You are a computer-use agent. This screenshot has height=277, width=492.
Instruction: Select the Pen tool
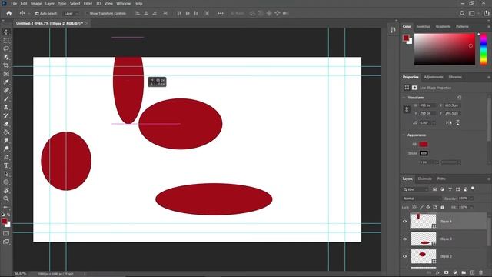pos(6,157)
